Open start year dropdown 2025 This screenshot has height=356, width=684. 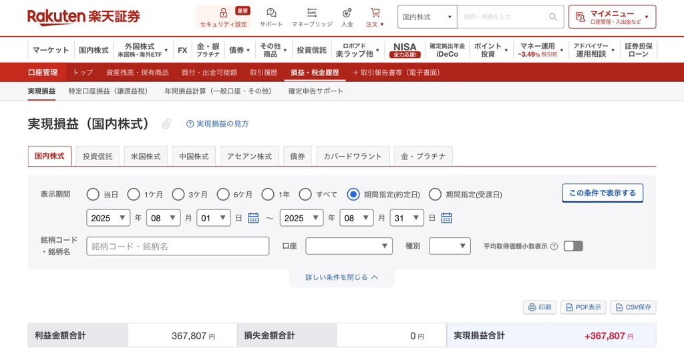[108, 218]
